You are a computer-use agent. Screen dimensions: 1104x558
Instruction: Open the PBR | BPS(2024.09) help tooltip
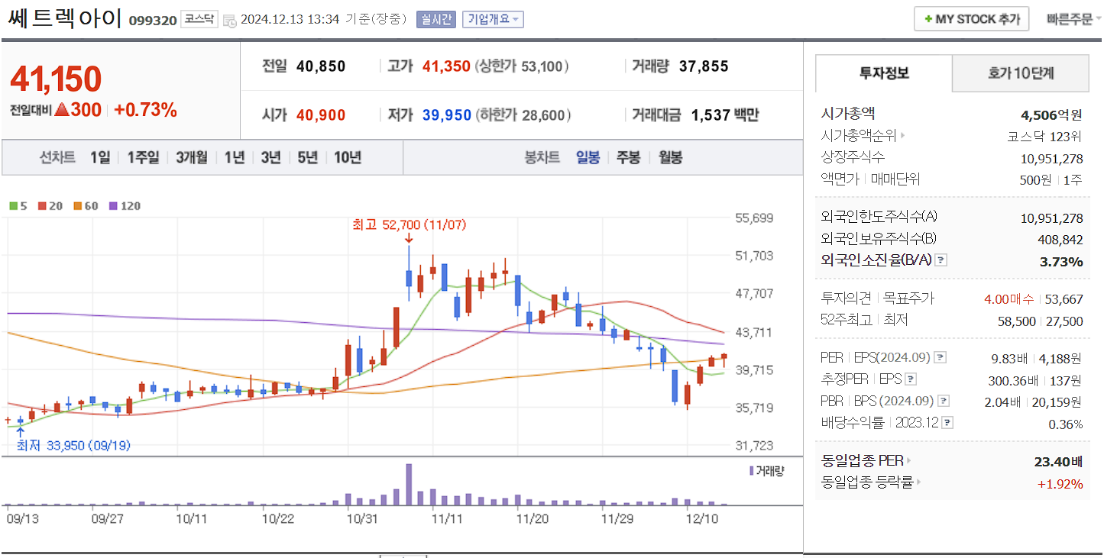click(x=943, y=400)
